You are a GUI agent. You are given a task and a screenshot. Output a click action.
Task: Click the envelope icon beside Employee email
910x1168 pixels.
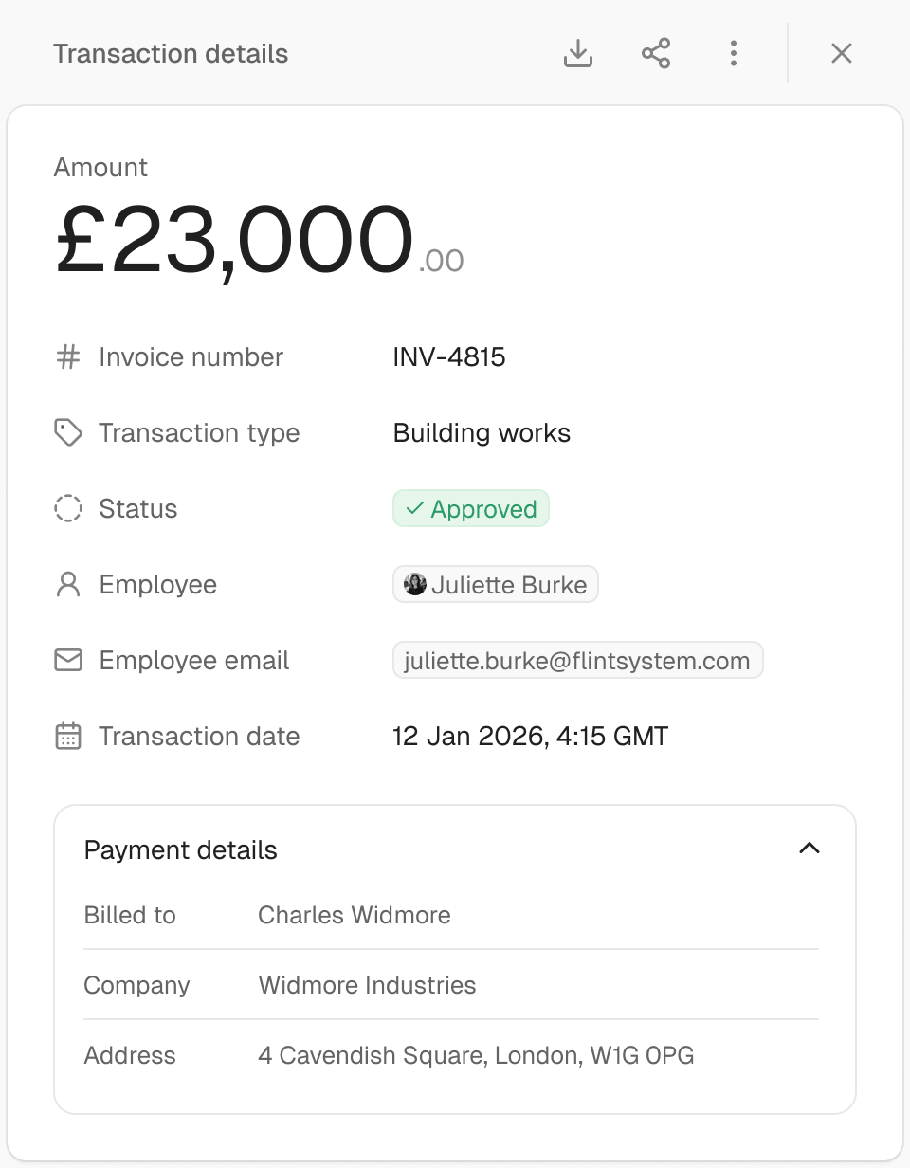pyautogui.click(x=68, y=661)
